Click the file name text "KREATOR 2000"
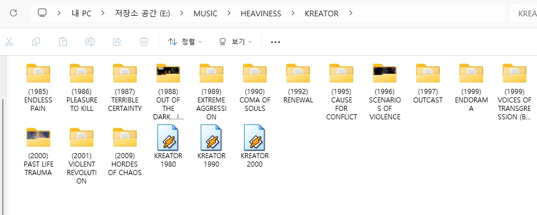 (x=255, y=160)
